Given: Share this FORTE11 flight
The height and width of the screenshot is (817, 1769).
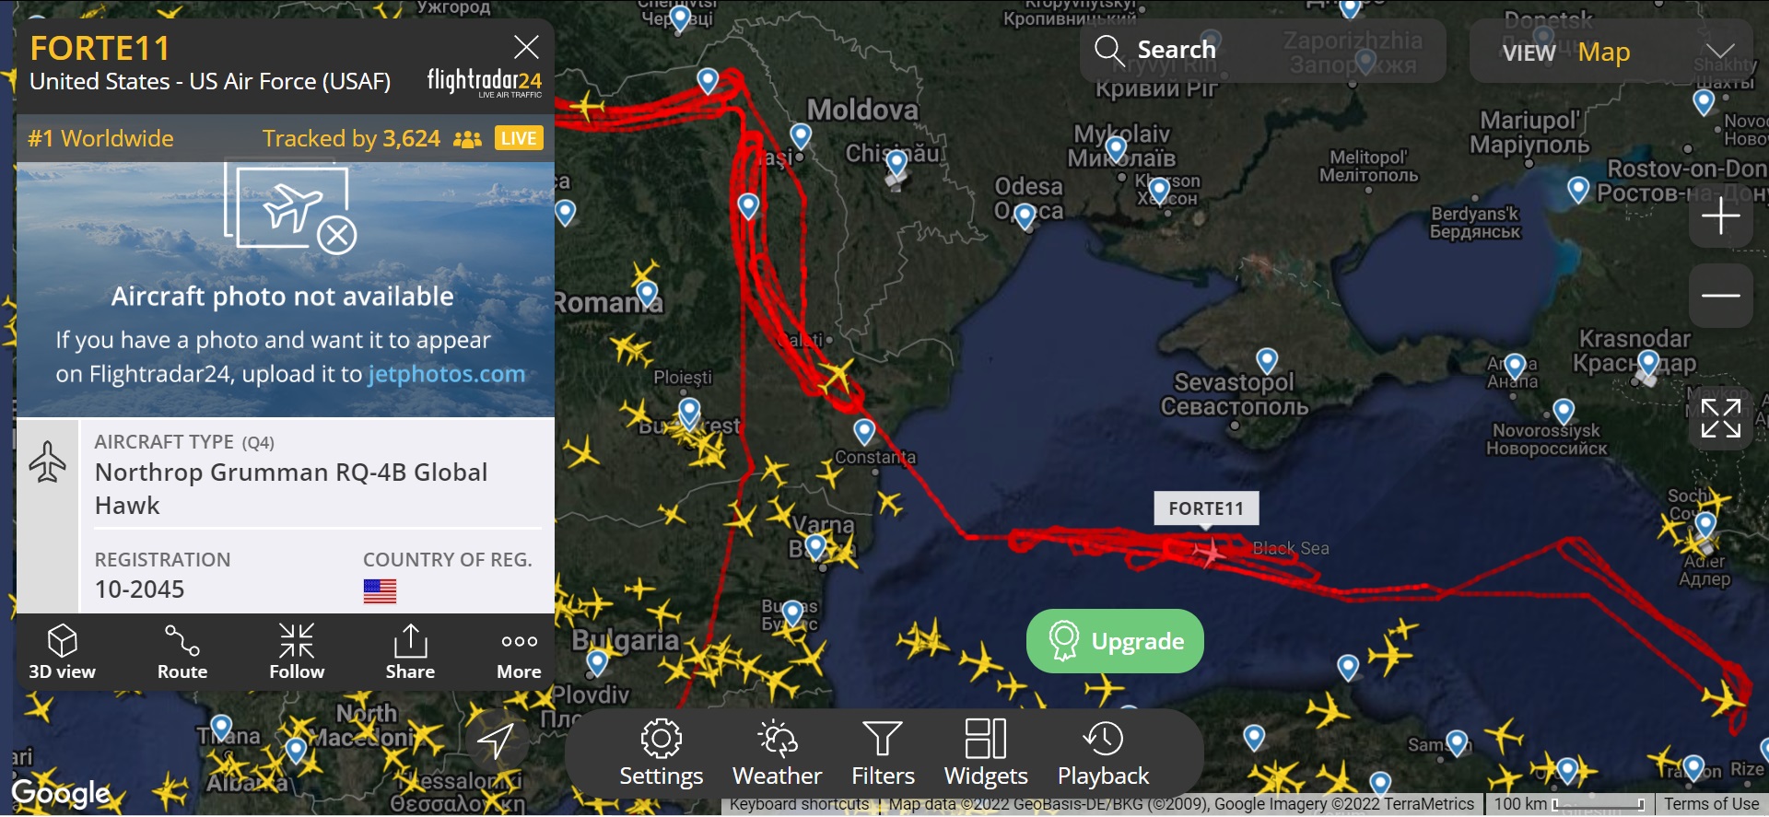Looking at the screenshot, I should pos(410,651).
